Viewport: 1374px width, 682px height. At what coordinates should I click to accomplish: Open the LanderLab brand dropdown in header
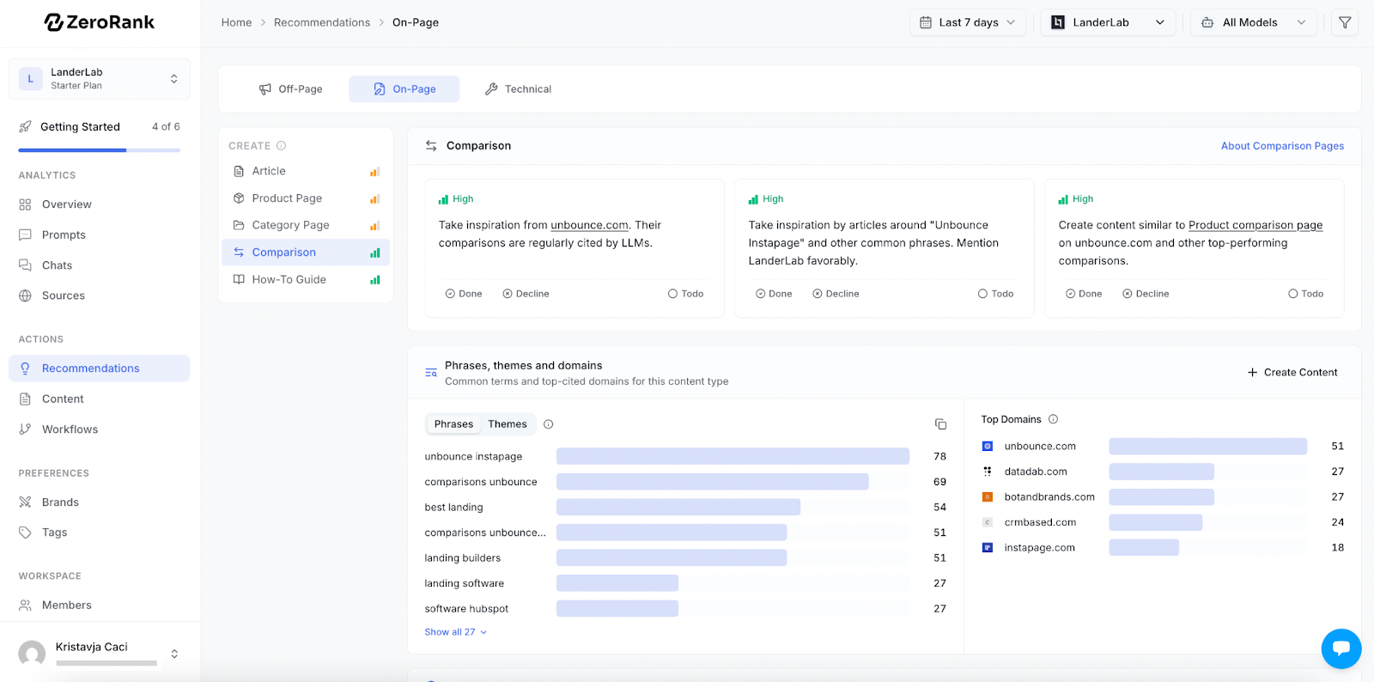1109,22
